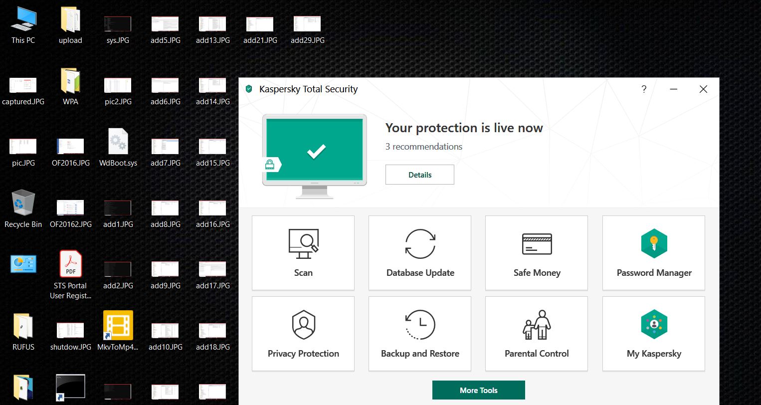This screenshot has height=405, width=761.
Task: Click the green protection status monitor
Action: coord(315,156)
